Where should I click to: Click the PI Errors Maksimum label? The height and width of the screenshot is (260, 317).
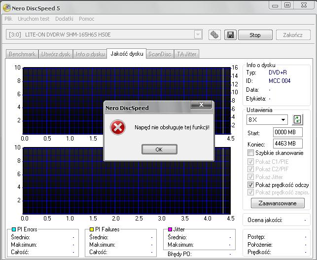coord(24,245)
